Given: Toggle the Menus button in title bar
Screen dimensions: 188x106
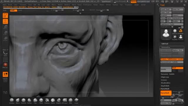Looking at the screenshot, I should pos(134,2).
